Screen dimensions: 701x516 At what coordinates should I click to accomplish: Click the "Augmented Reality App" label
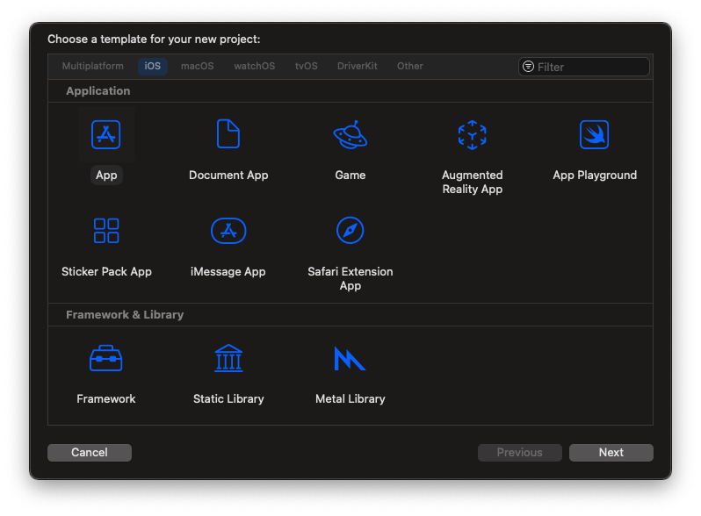click(x=472, y=183)
